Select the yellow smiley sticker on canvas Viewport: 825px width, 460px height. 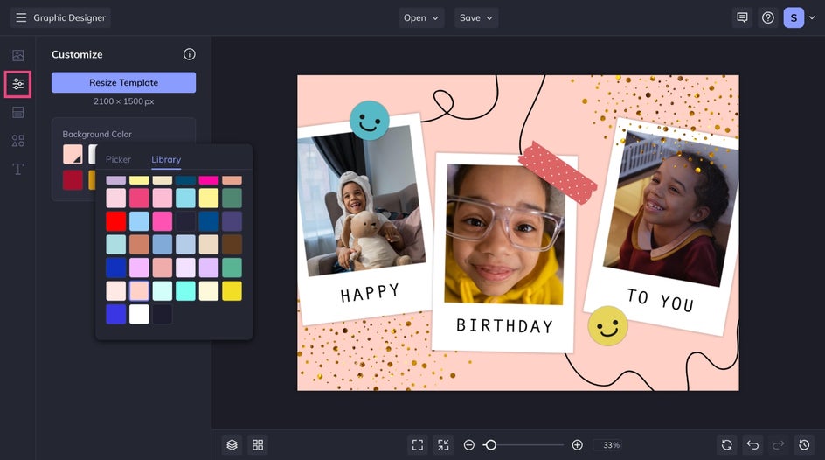(607, 326)
